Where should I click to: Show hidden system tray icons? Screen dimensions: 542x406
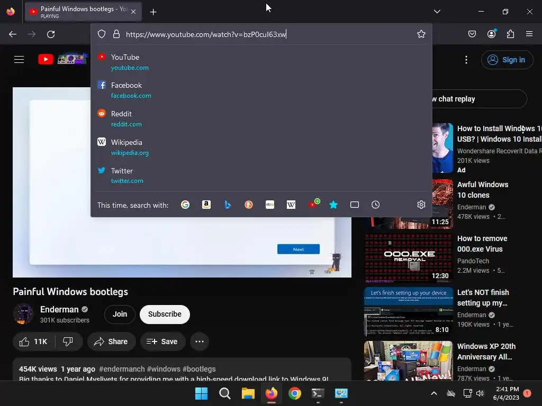click(434, 393)
